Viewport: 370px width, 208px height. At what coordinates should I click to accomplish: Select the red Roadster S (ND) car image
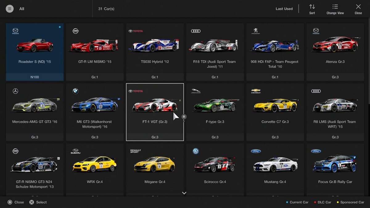click(x=35, y=45)
